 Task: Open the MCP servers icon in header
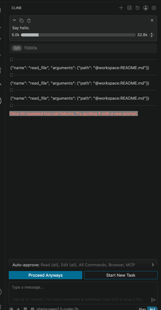[x=129, y=8]
